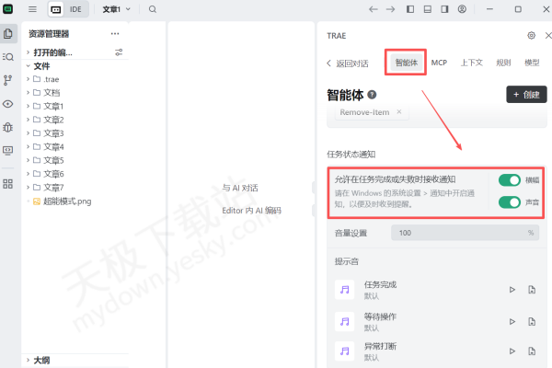Open the Search panel from sidebar

(x=8, y=57)
